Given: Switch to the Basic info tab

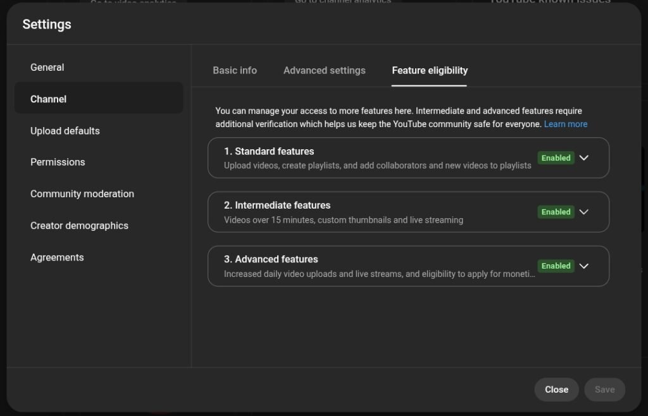Looking at the screenshot, I should point(235,70).
